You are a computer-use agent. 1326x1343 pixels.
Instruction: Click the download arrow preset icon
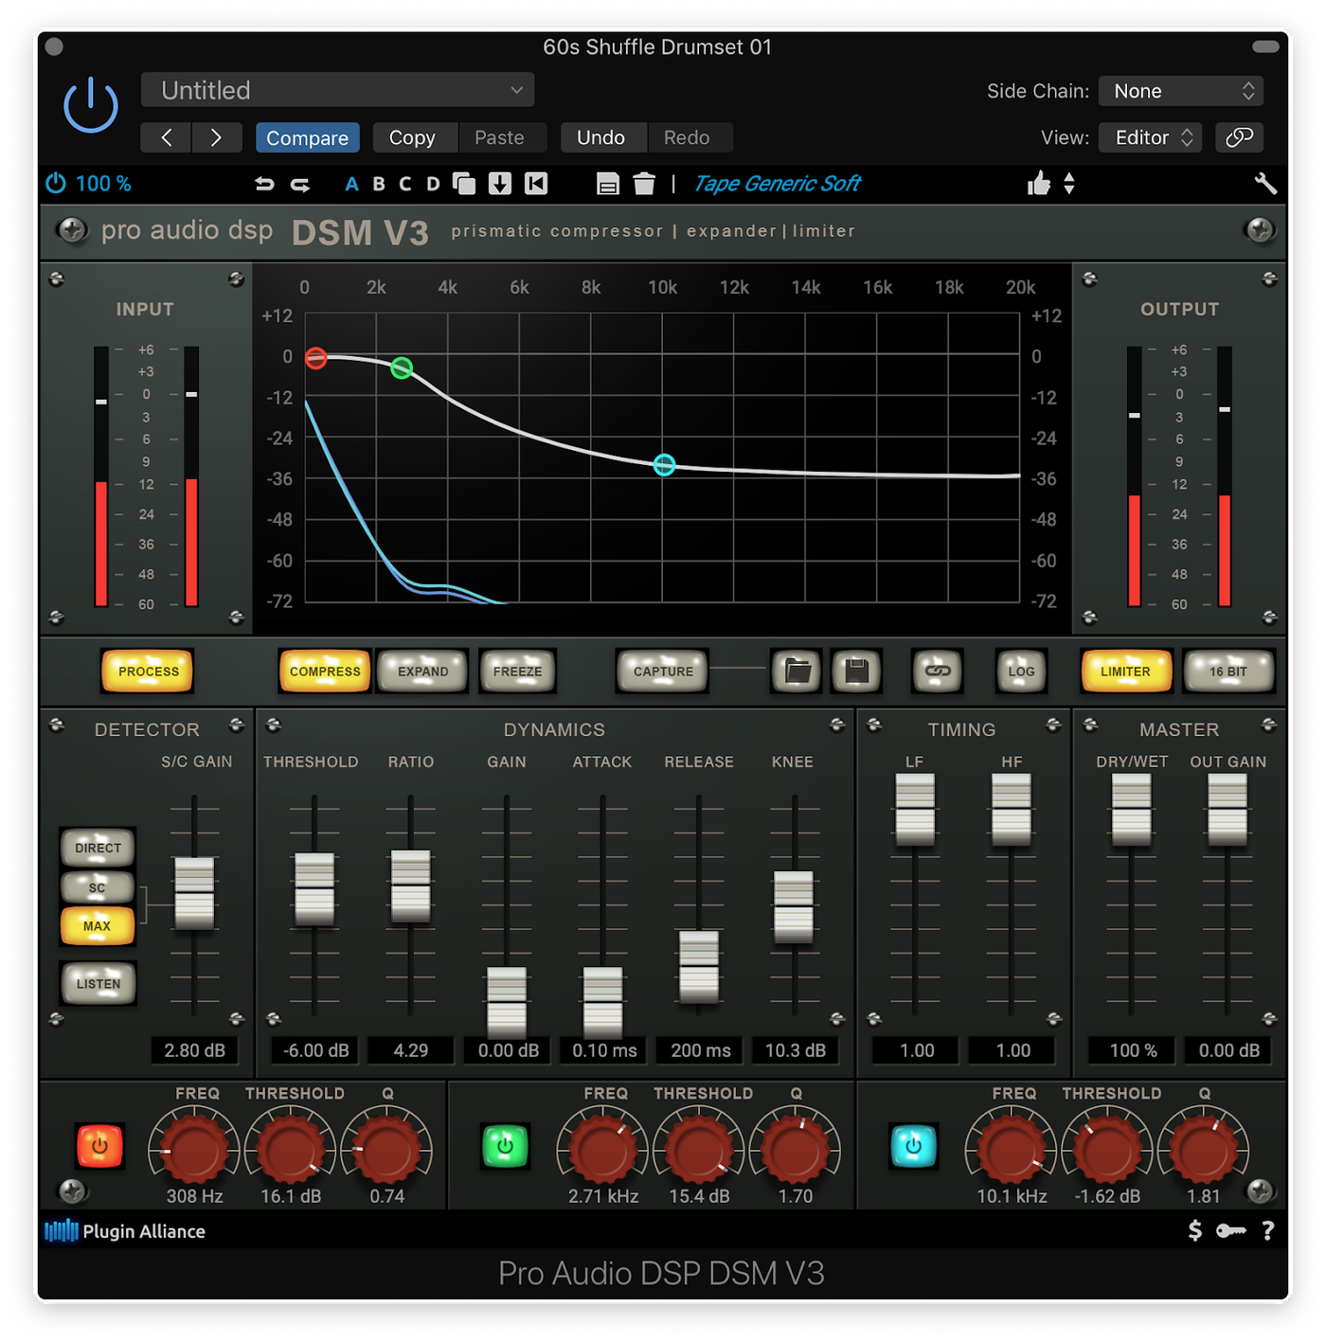tap(500, 184)
